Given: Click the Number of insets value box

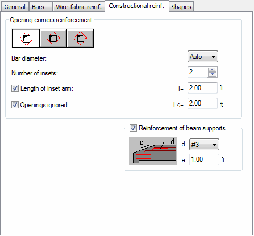Looking at the screenshot, I should pos(198,72).
